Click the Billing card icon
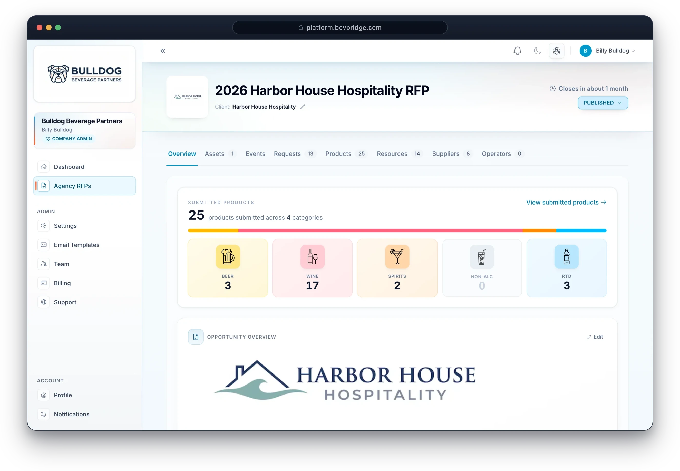Screen dimensions: 680x471 [x=44, y=283]
